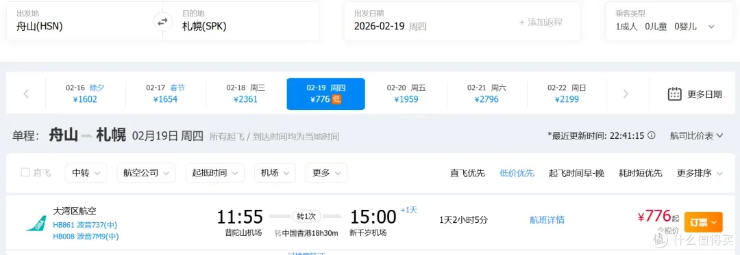740x255 pixels.
Task: Select the 02-18 周三 date tab
Action: tap(246, 94)
